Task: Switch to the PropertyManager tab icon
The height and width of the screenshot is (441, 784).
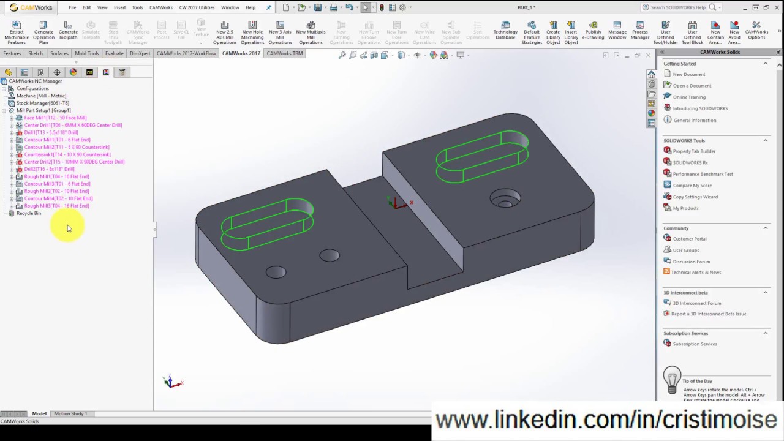Action: click(x=24, y=72)
